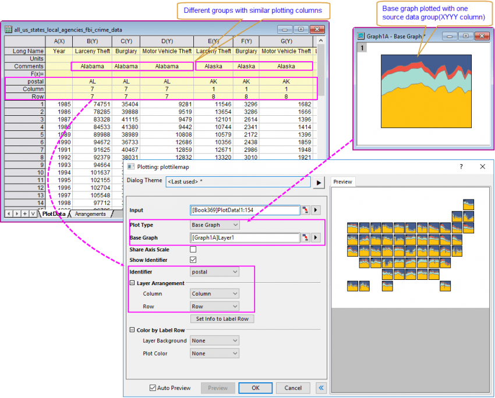Open the Base Graph flyout arrow
This screenshot has width=495, height=398.
(x=316, y=237)
